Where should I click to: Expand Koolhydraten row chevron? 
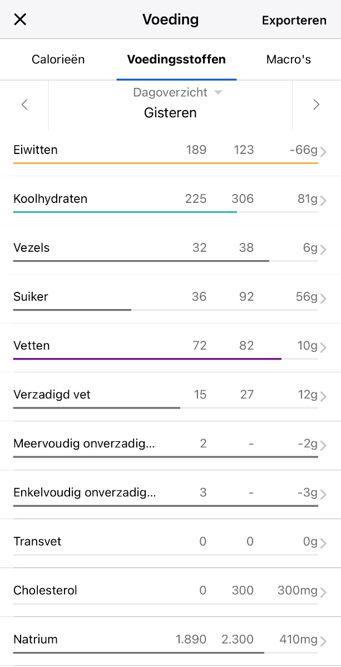click(323, 200)
